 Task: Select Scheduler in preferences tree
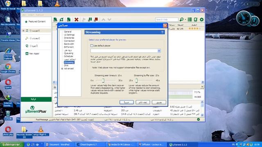pyautogui.click(x=68, y=56)
